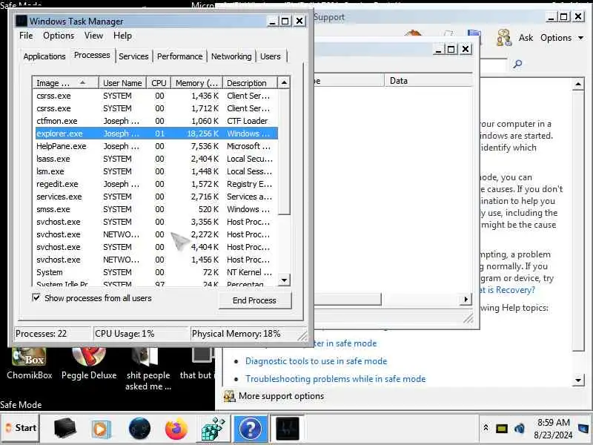Click Help window scrollbar down arrow
Viewport: 593px width, 445px height.
578,380
